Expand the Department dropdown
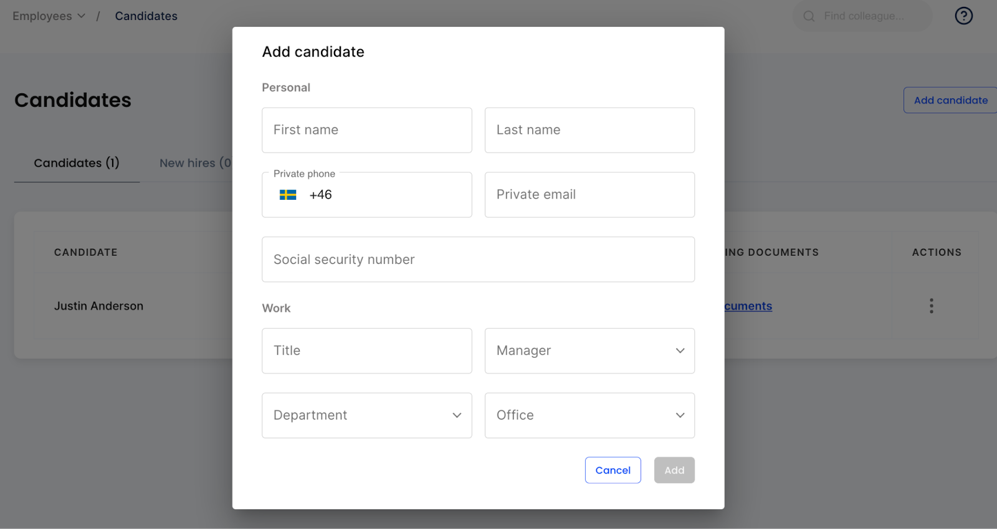997x529 pixels. [366, 415]
